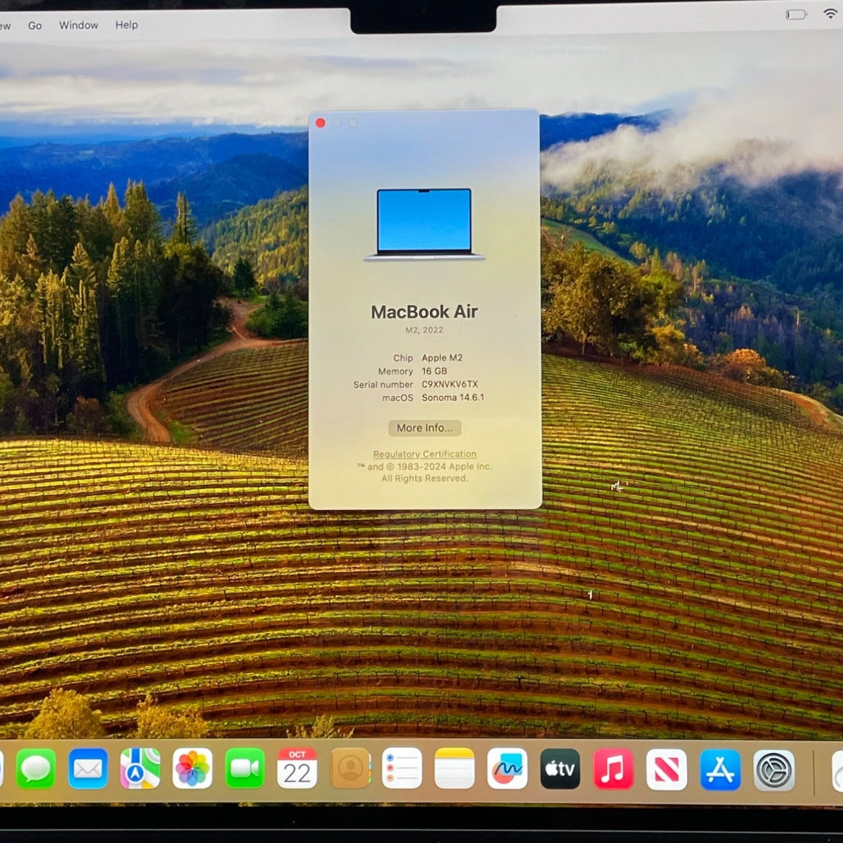Open the News app icon

666,769
